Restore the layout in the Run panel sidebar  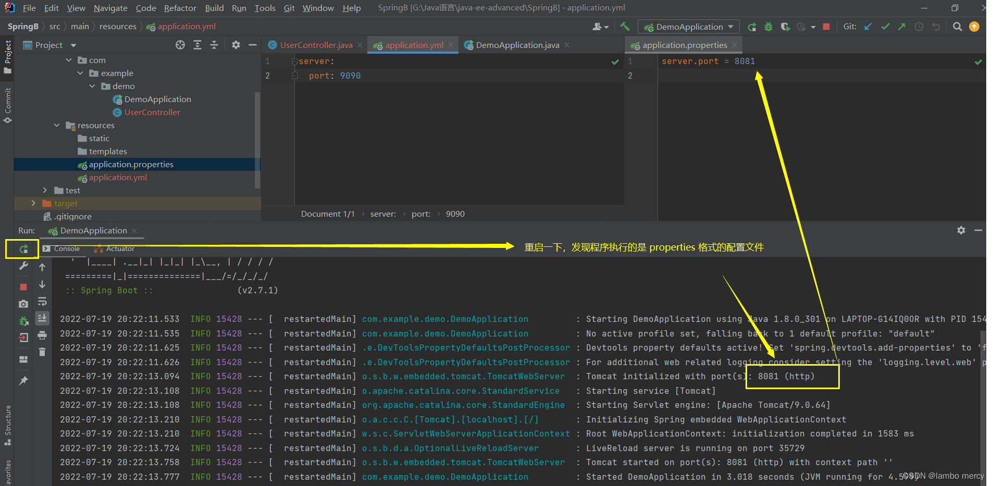coord(23,359)
